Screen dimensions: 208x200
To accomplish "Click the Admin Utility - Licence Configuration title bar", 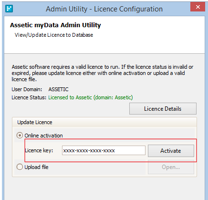I will click(x=104, y=9).
